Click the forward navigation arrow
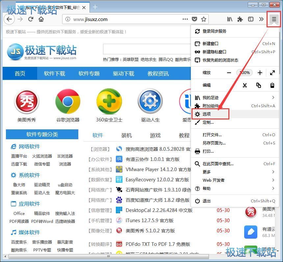Image resolution: width=283 pixels, height=262 pixels. pyautogui.click(x=20, y=19)
